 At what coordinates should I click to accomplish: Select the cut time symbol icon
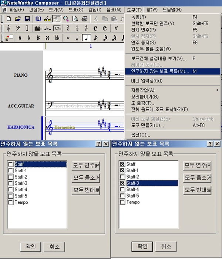(x=105, y=29)
